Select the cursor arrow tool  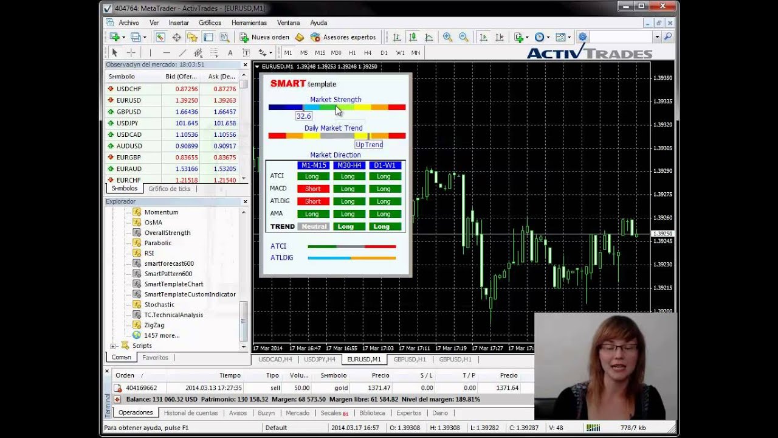tap(114, 53)
